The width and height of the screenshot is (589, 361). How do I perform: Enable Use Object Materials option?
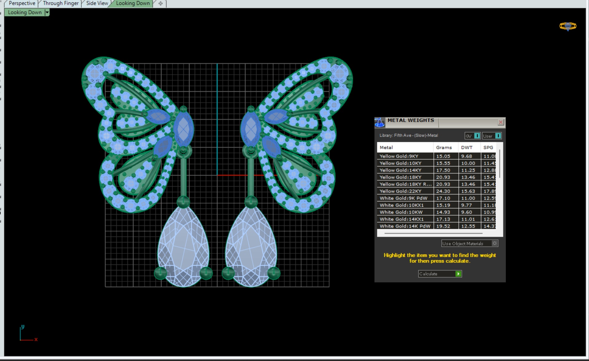coord(470,243)
